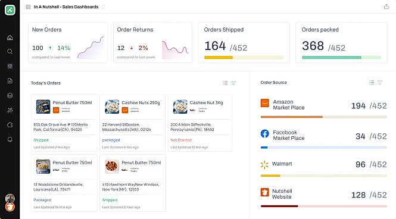Open the Cashew Nuts 250g product thumbnail

coord(112,107)
